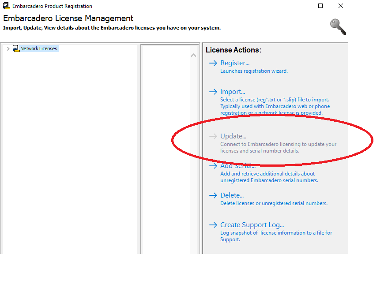The width and height of the screenshot is (384, 295).
Task: Minimize the Embarcadero Product Registration window
Action: click(301, 6)
